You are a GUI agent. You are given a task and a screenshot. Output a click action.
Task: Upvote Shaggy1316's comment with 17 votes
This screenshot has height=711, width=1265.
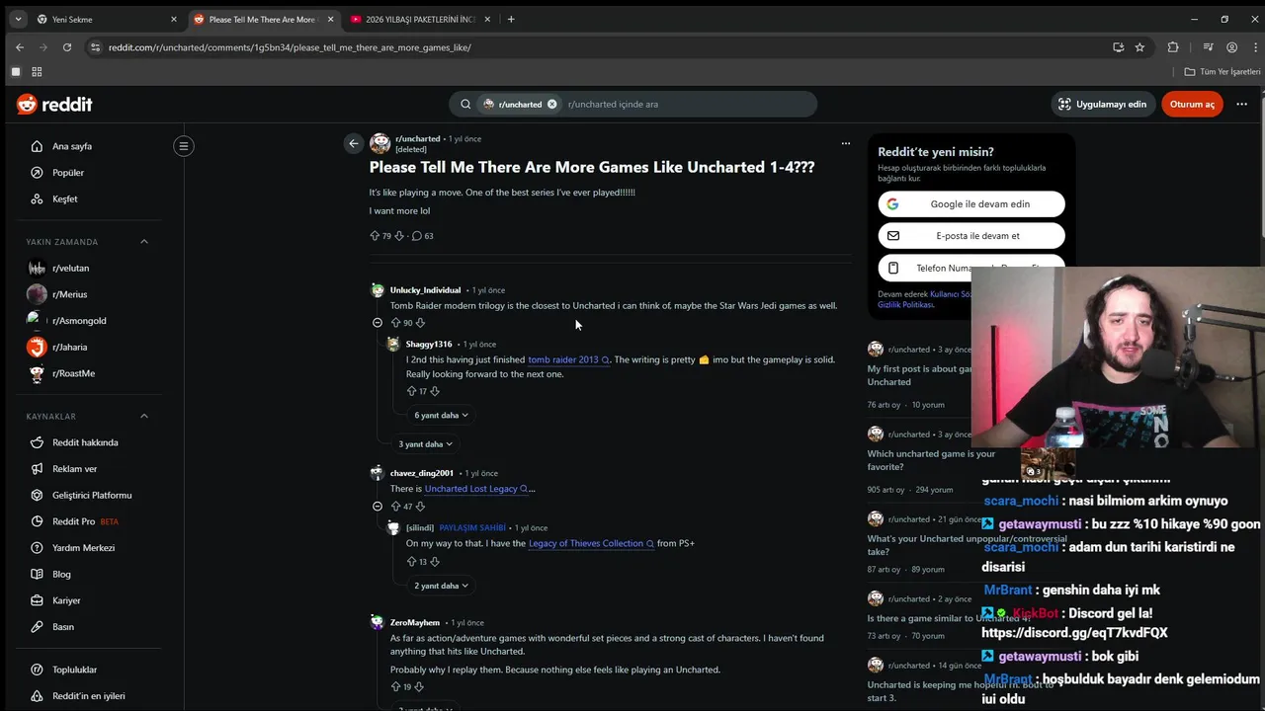[411, 391]
